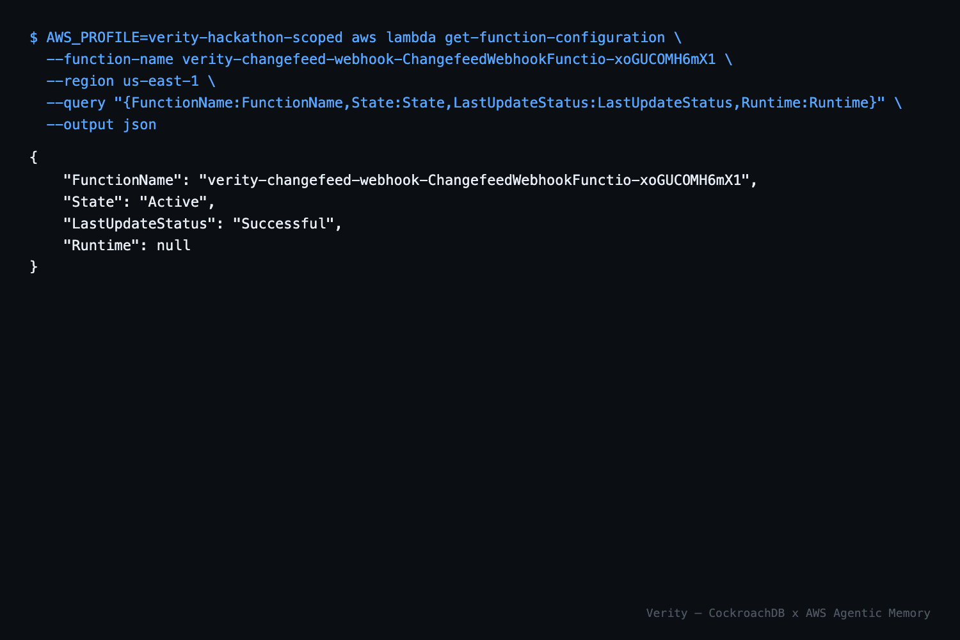This screenshot has width=960, height=640.
Task: Click the opening curly brace of output
Action: (x=34, y=157)
